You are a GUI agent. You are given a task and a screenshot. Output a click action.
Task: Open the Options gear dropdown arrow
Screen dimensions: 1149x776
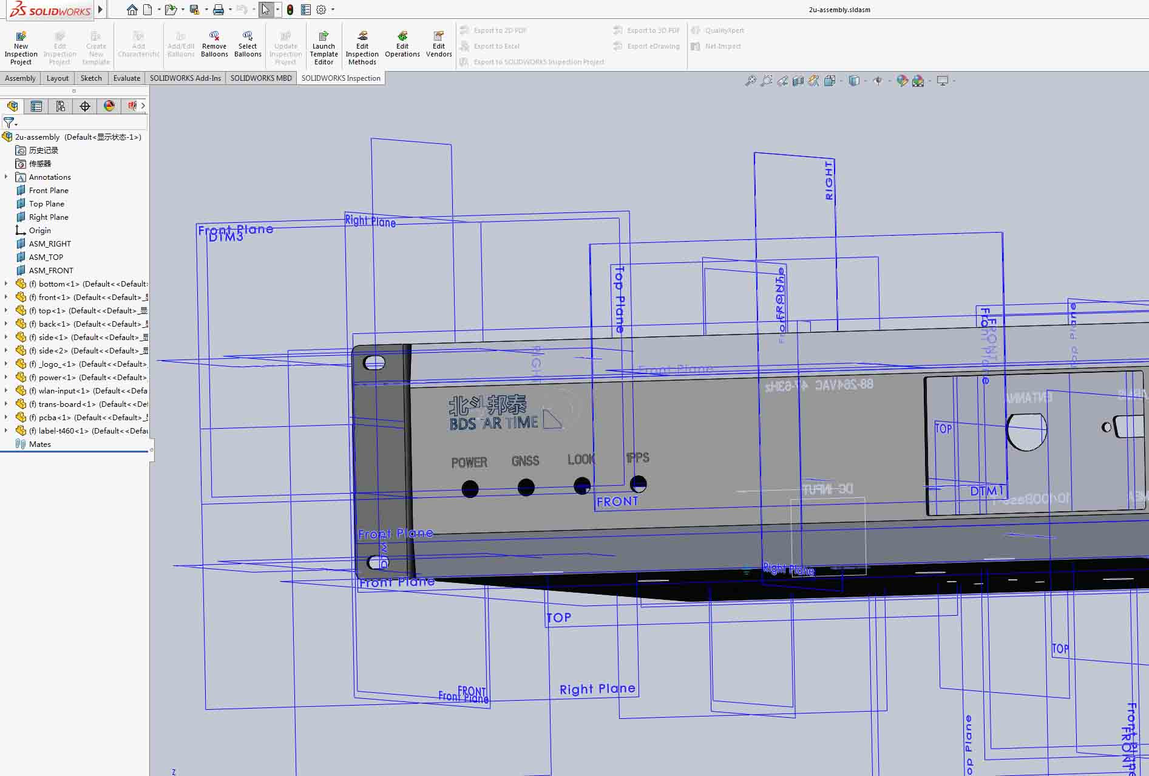333,10
